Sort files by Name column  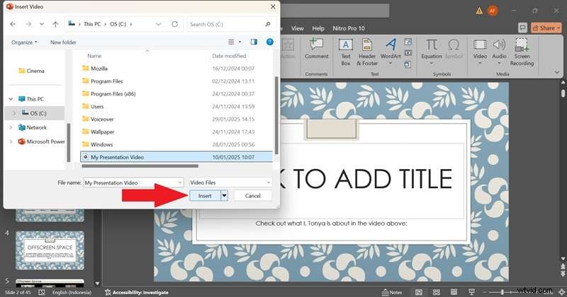point(94,56)
